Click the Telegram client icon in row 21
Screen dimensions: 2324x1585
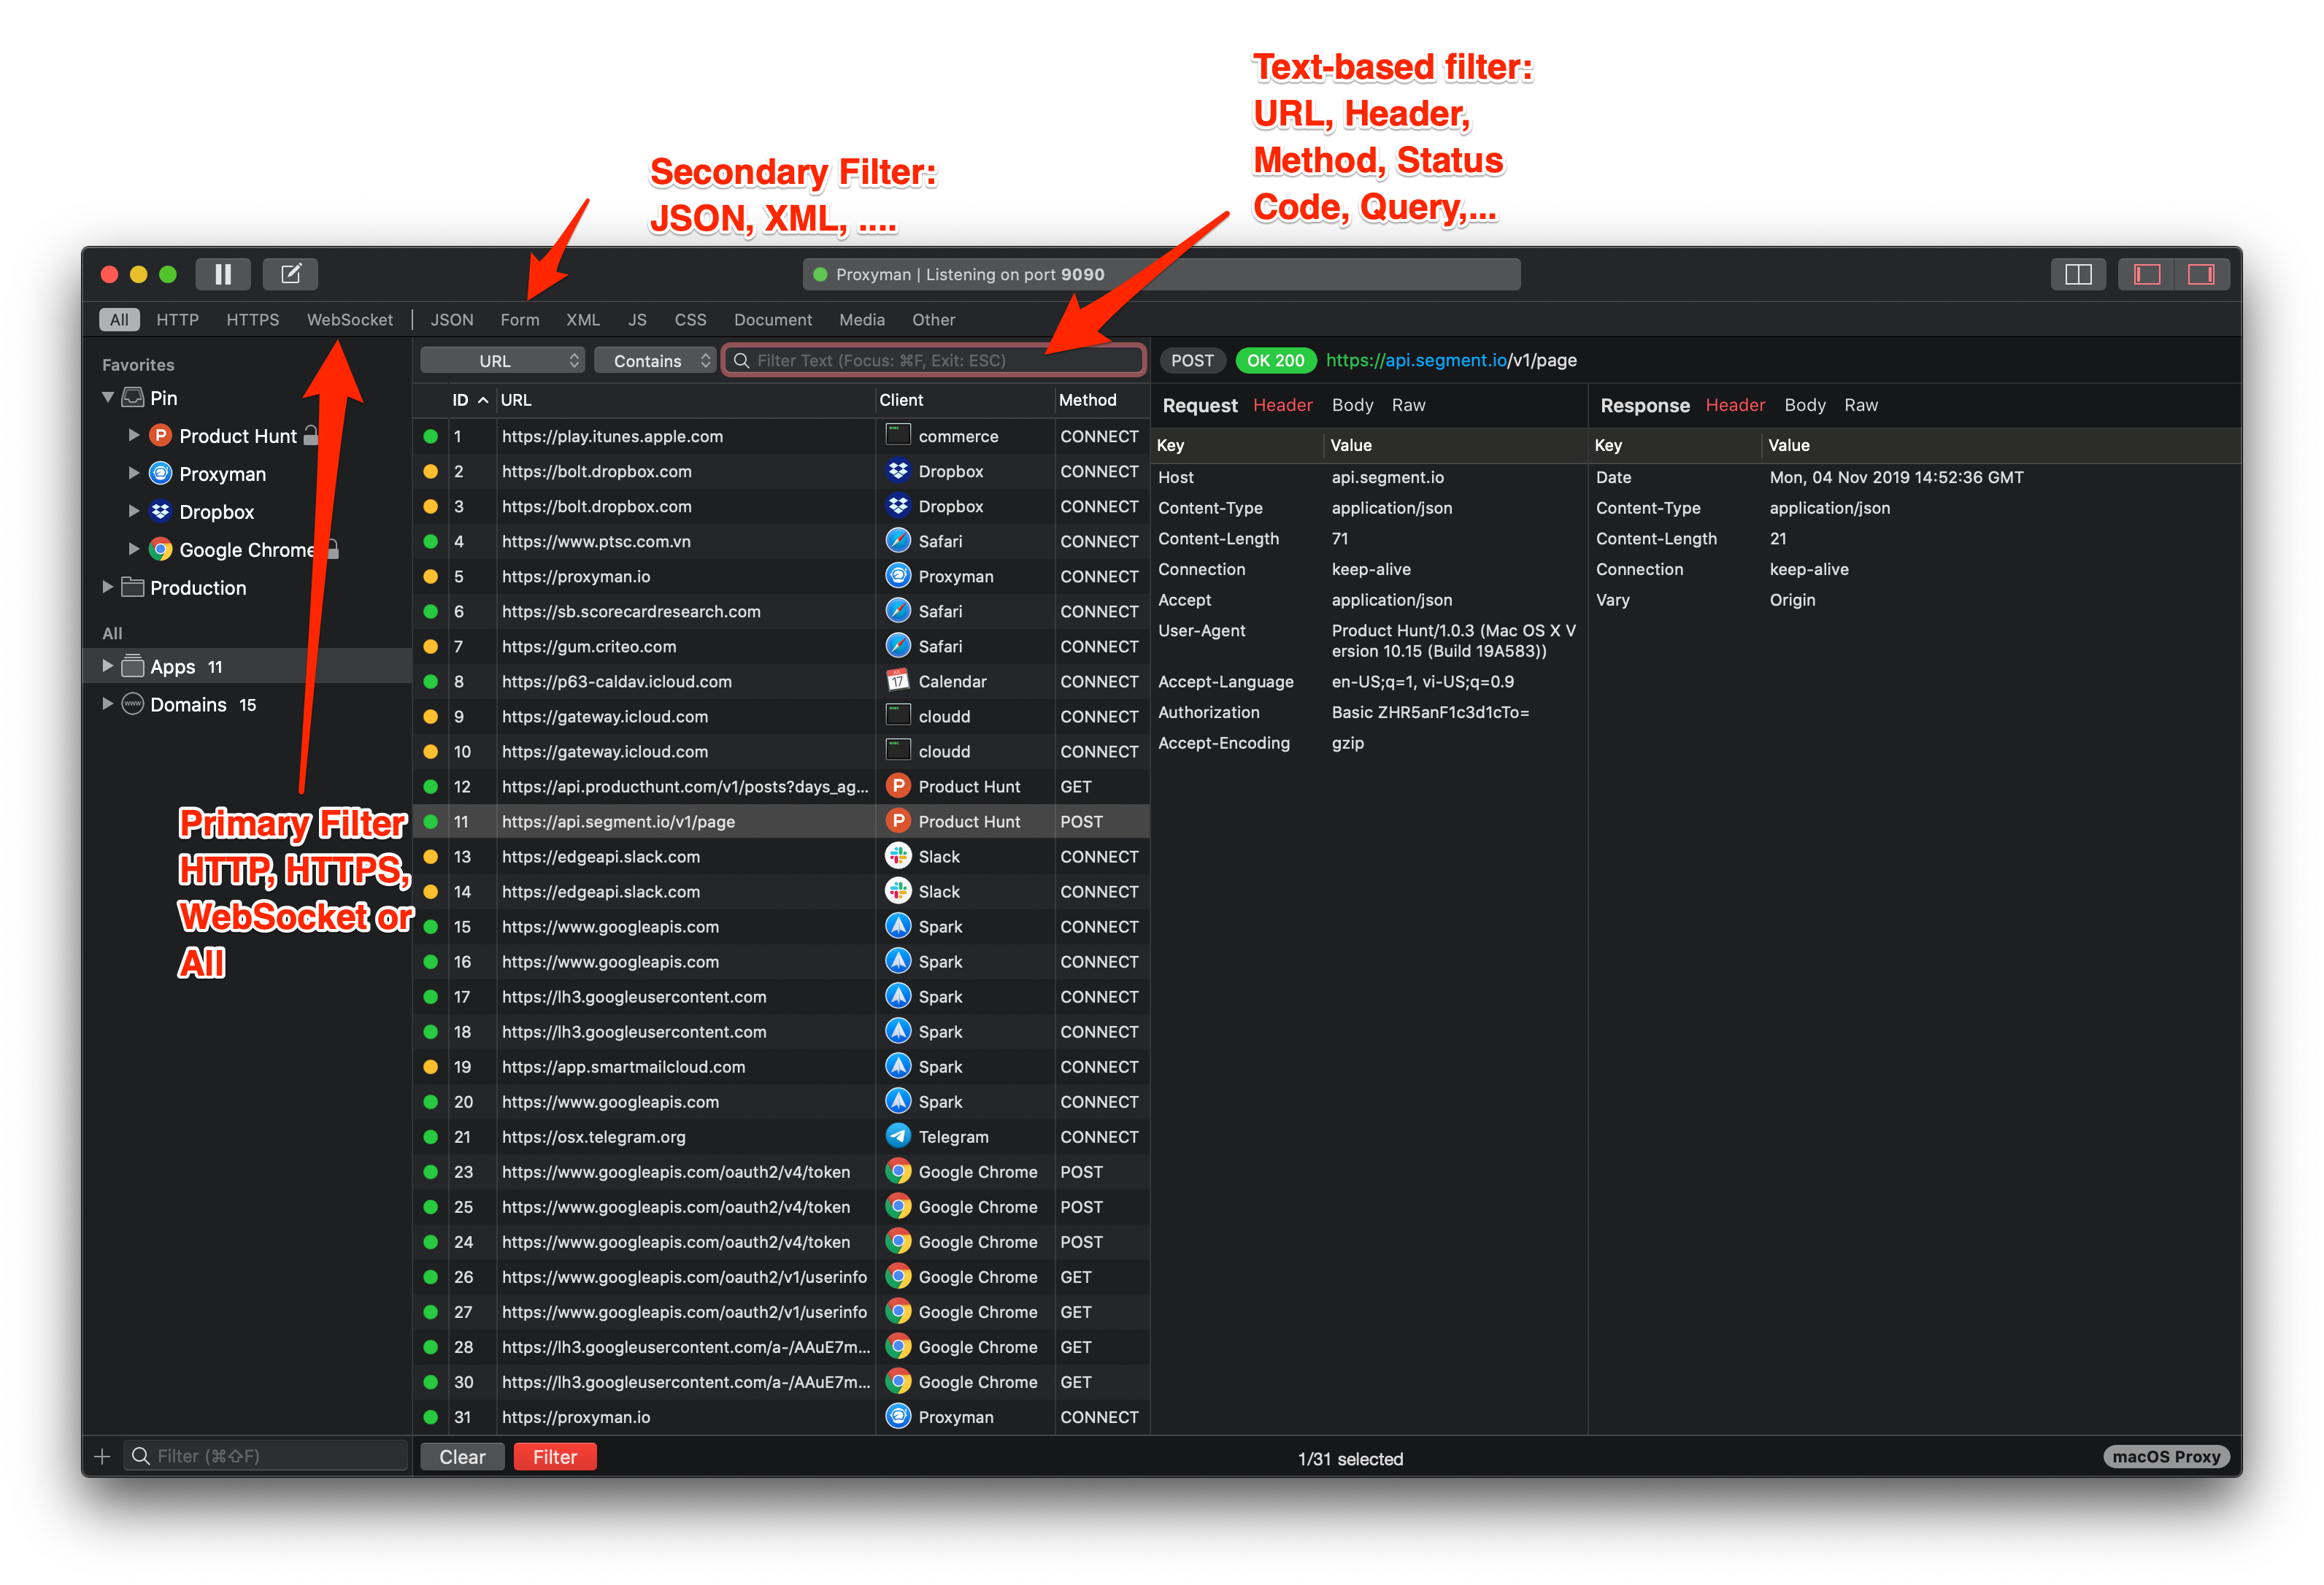tap(898, 1136)
